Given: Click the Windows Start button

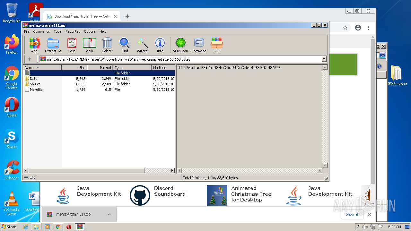Looking at the screenshot, I should [x=9, y=227].
